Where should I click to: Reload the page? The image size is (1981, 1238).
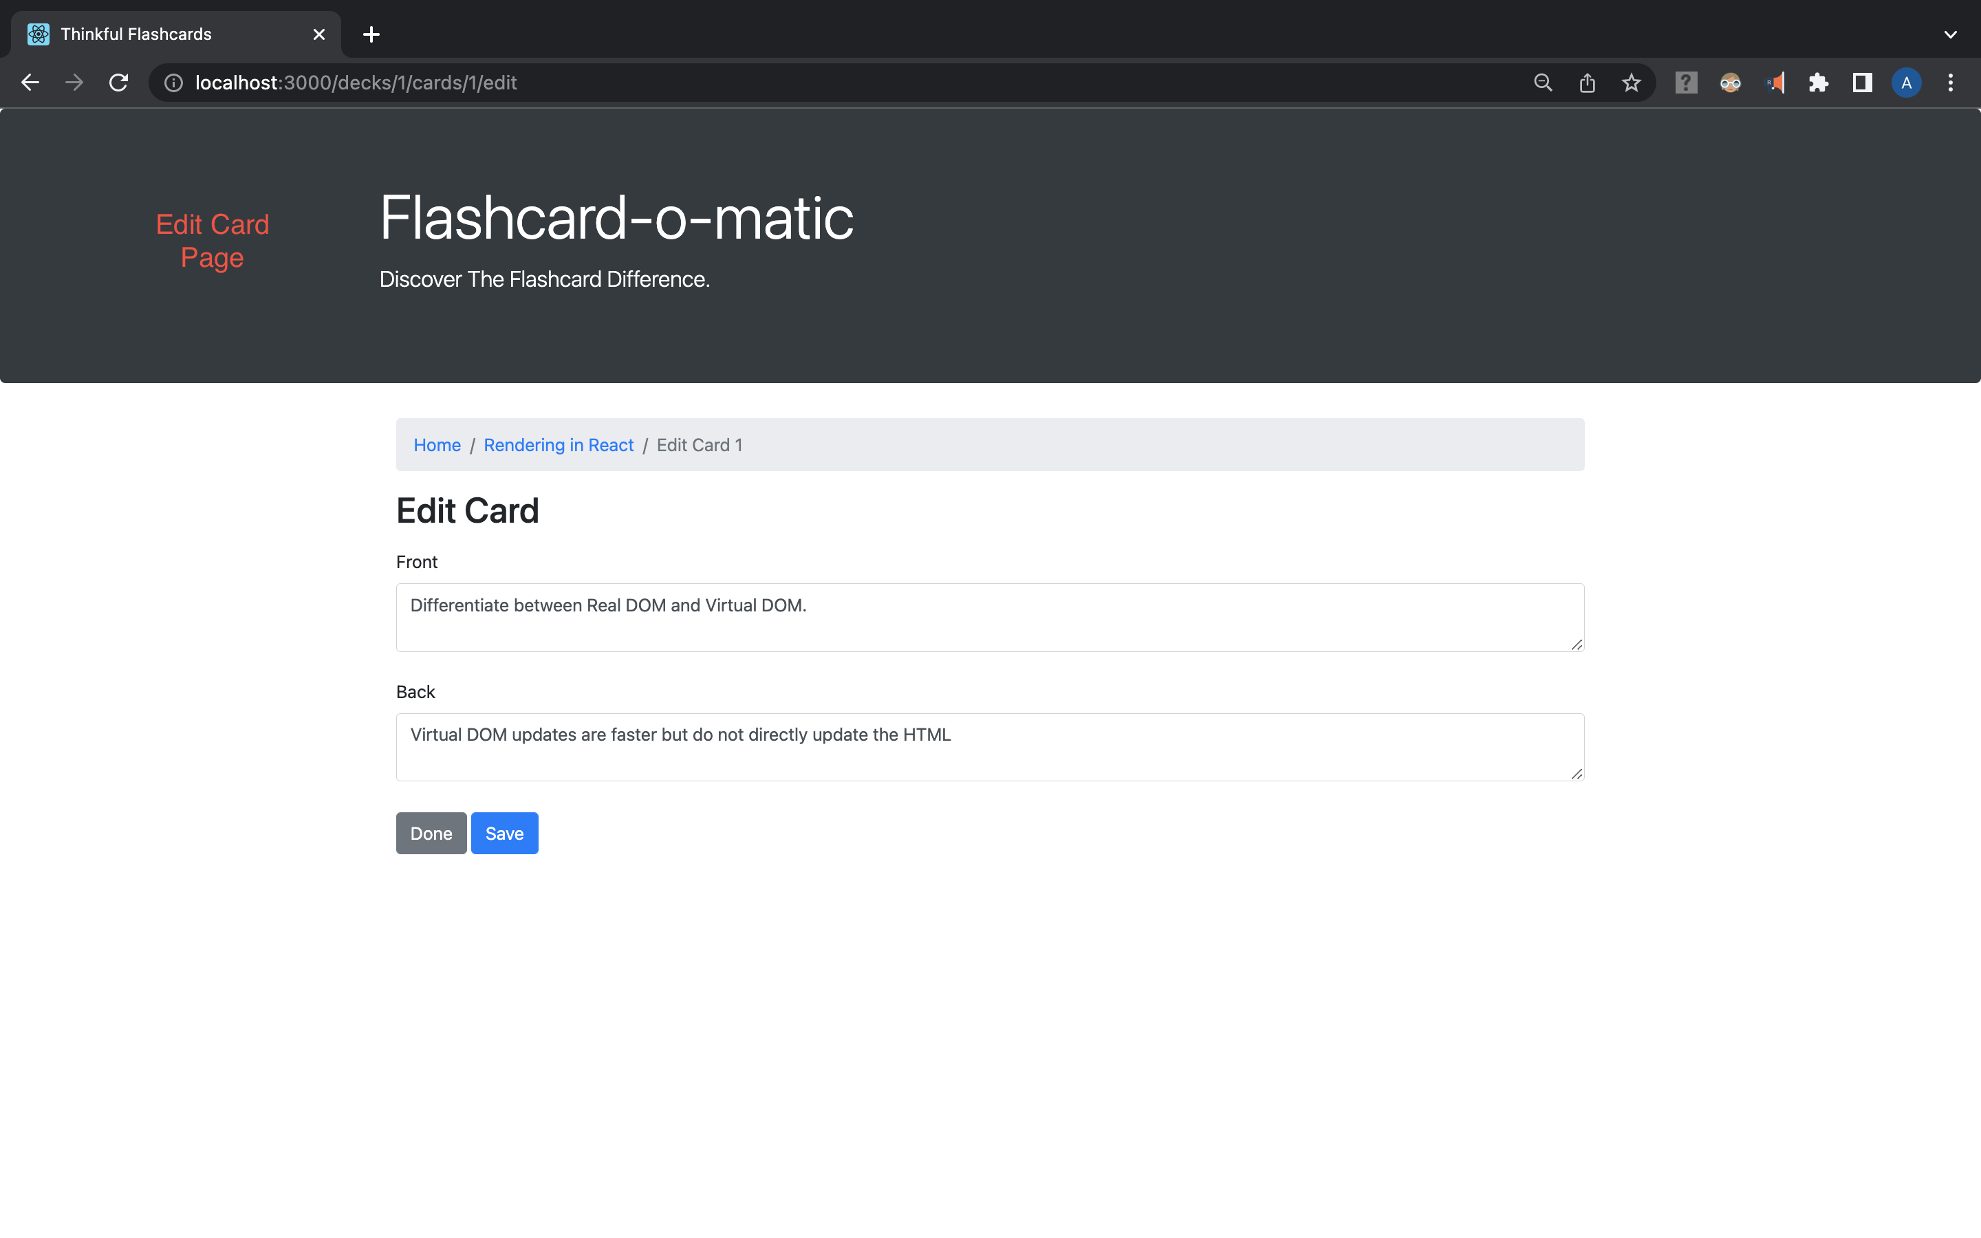point(118,82)
